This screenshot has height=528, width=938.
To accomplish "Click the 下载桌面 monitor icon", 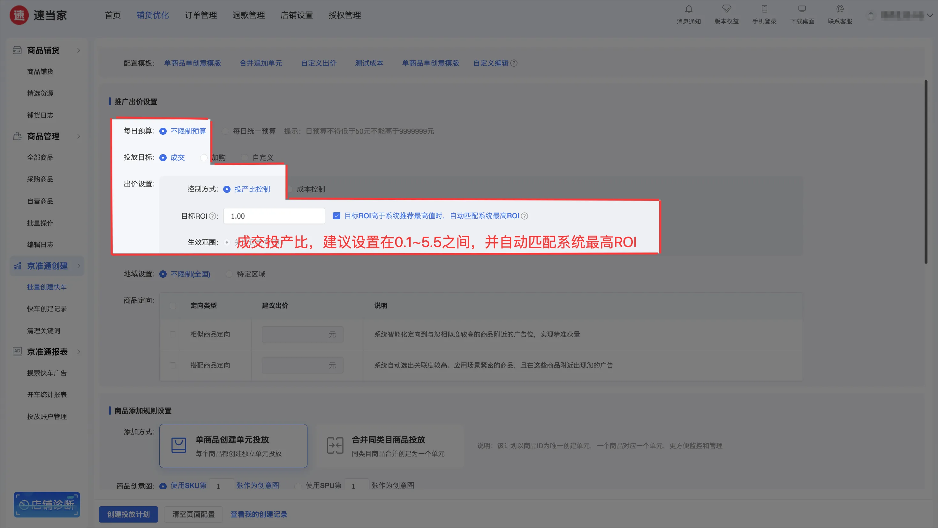I will pos(802,9).
